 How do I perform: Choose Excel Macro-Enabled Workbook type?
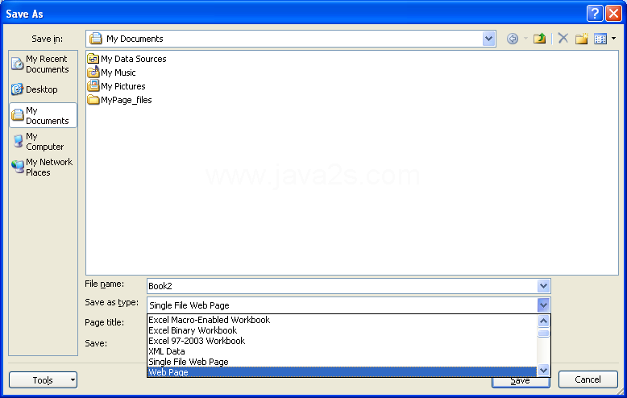tap(342, 320)
